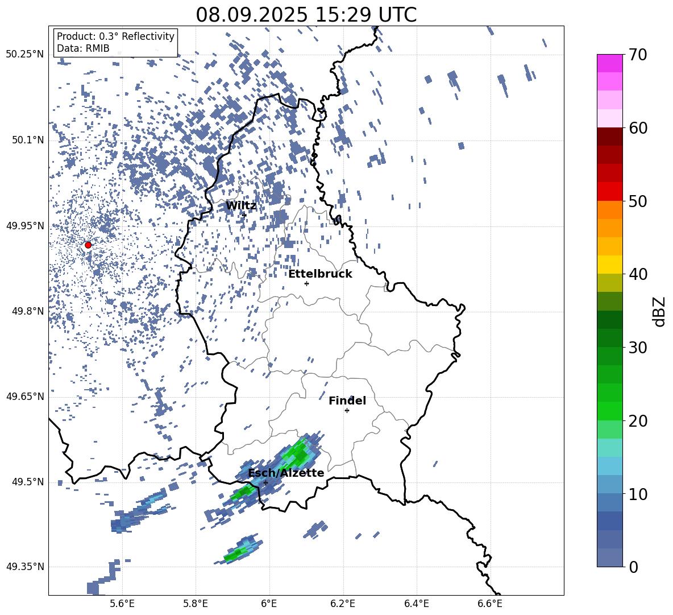Click the 0 tick on the colorbar
Image resolution: width=673 pixels, height=615 pixels.
[633, 567]
